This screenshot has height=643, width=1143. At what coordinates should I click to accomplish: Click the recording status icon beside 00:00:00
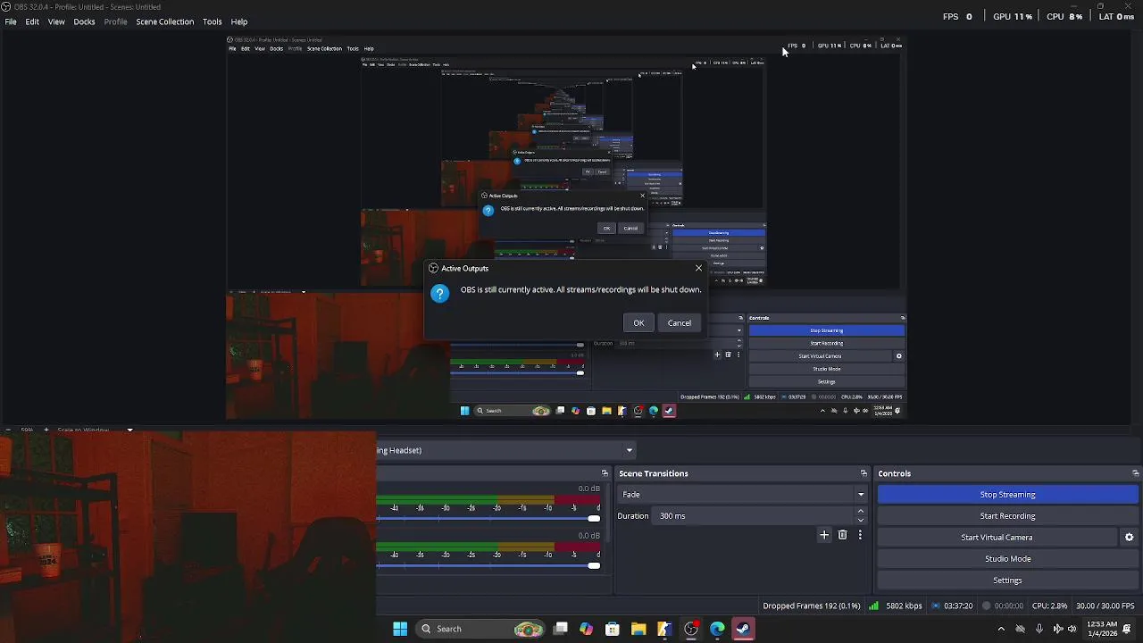(x=986, y=605)
